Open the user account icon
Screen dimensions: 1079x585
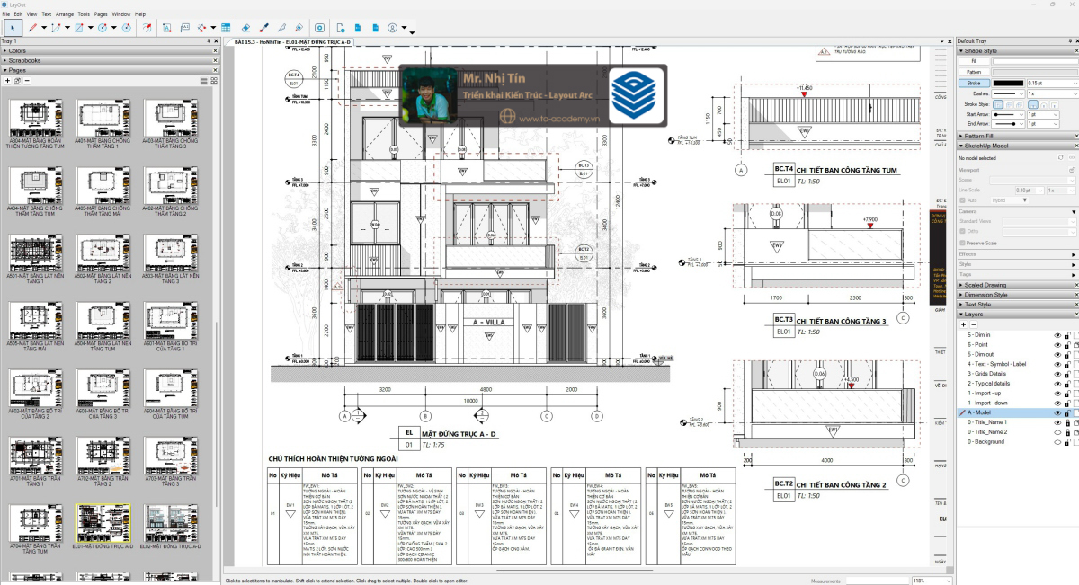pyautogui.click(x=393, y=28)
